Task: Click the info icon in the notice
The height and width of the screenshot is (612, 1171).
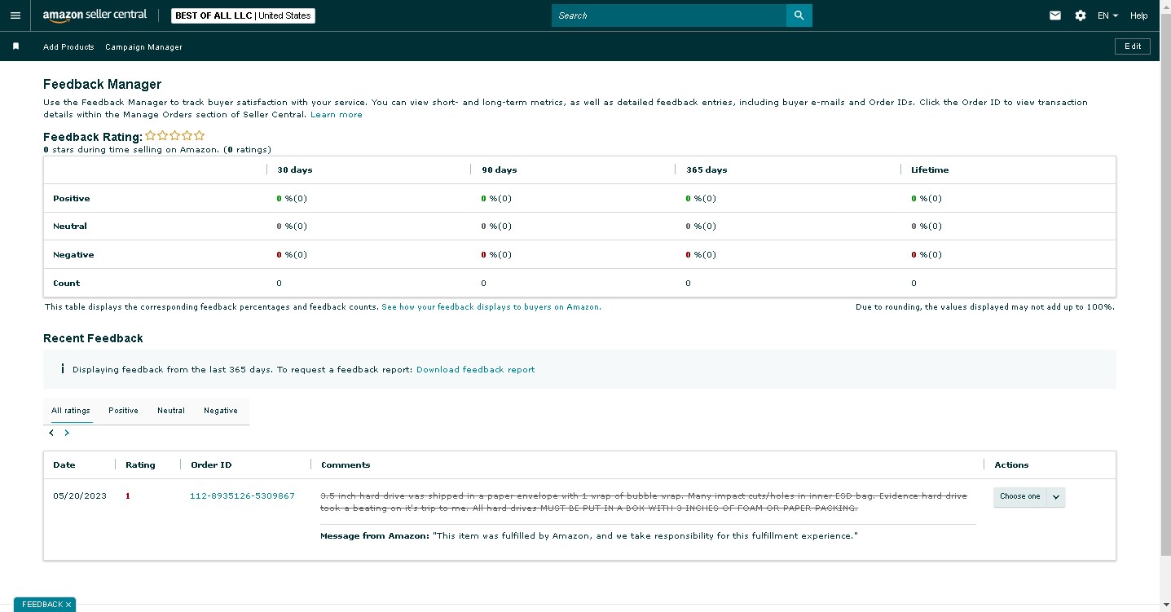Action: 63,369
